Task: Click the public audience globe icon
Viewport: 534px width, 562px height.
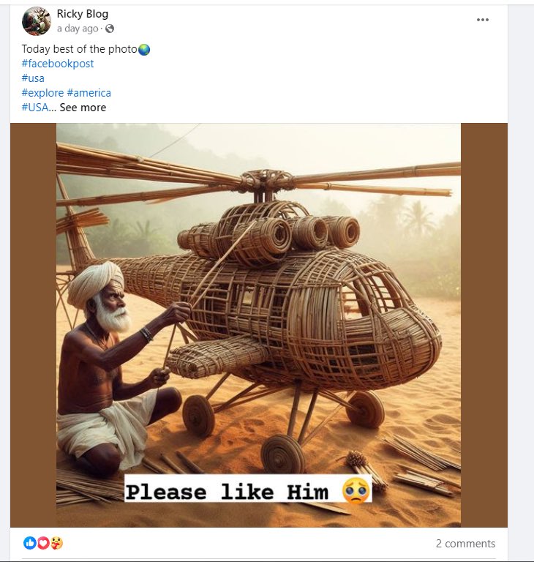Action: click(110, 29)
